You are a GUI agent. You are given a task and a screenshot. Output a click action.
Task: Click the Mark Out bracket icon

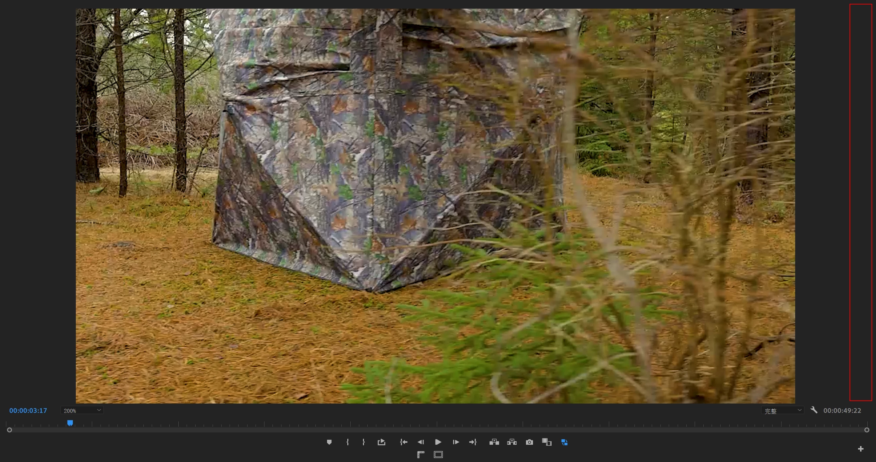[x=364, y=442]
